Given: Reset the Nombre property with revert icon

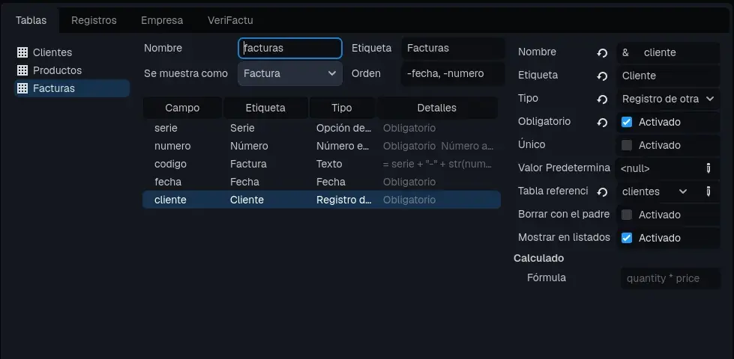Looking at the screenshot, I should 602,53.
